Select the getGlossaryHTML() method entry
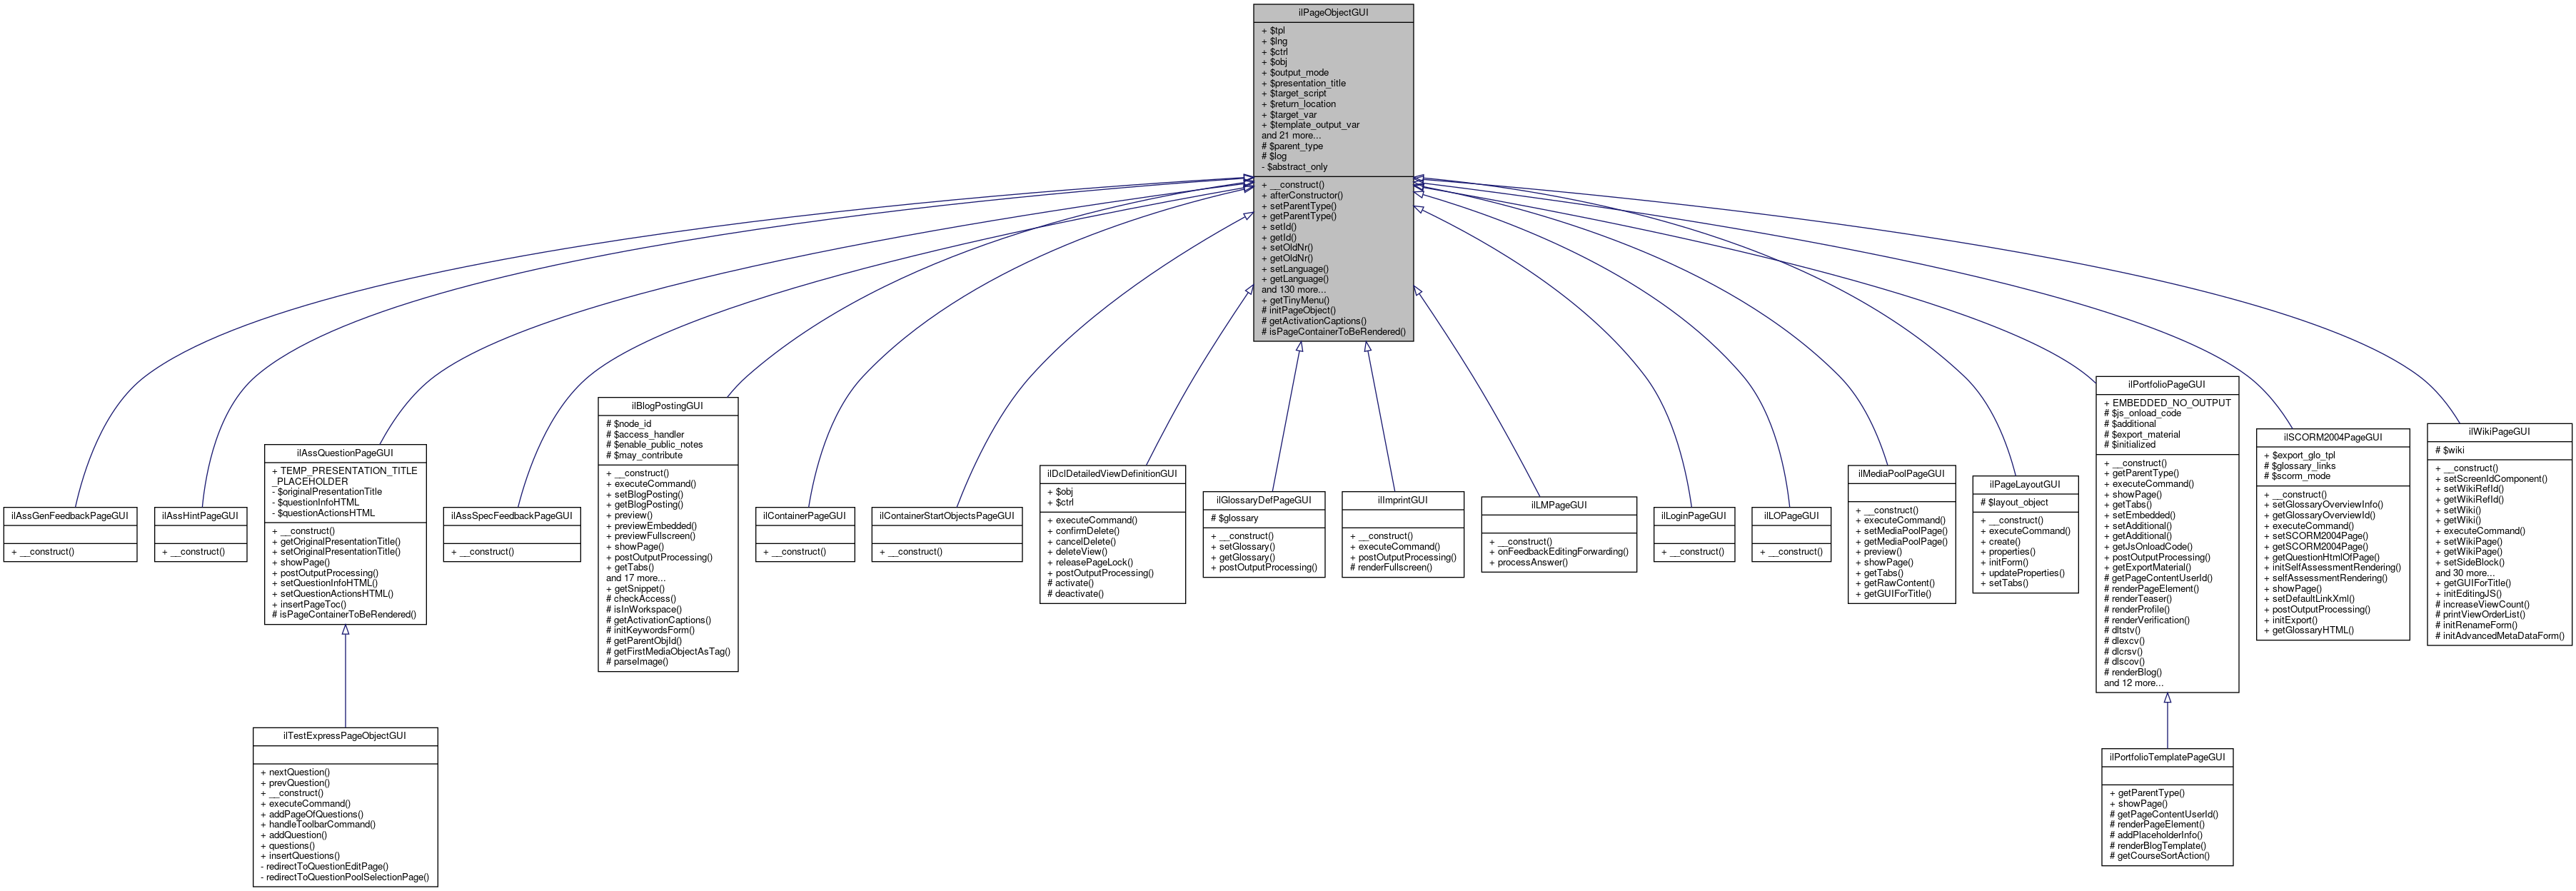 [x=2309, y=630]
